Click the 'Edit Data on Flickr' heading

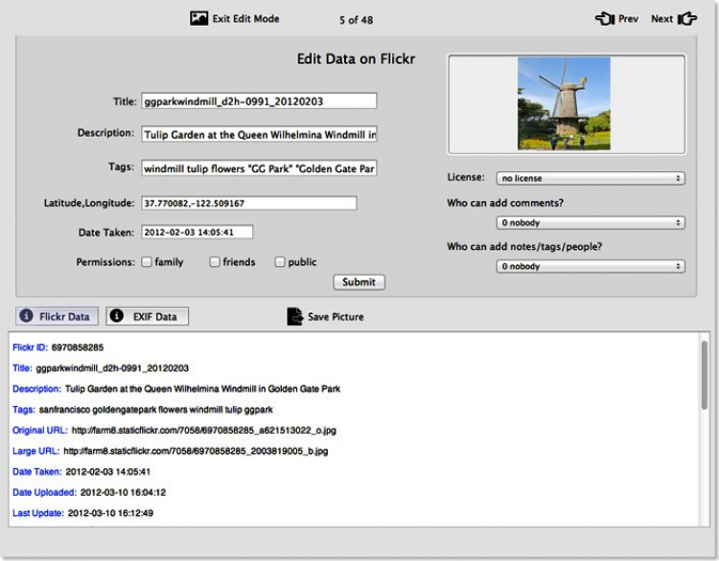tap(356, 59)
